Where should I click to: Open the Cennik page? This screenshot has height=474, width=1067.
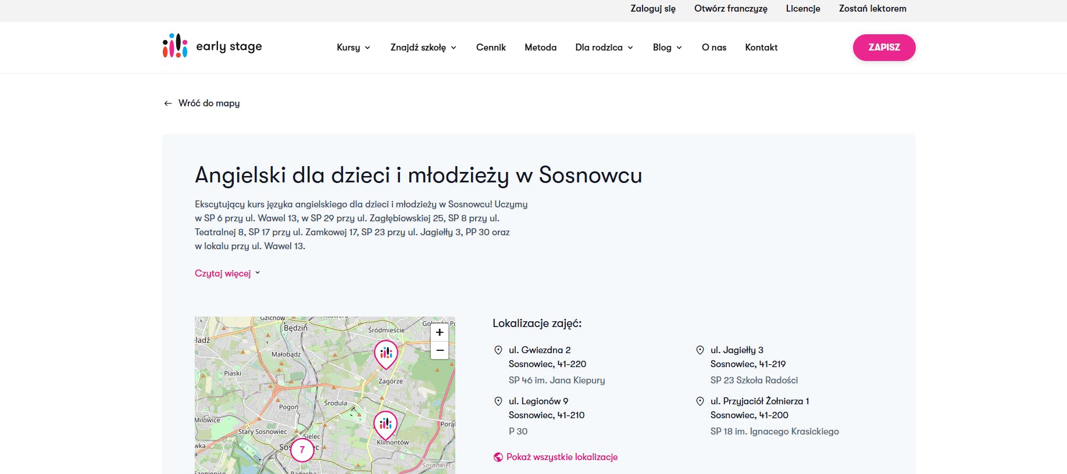point(491,48)
